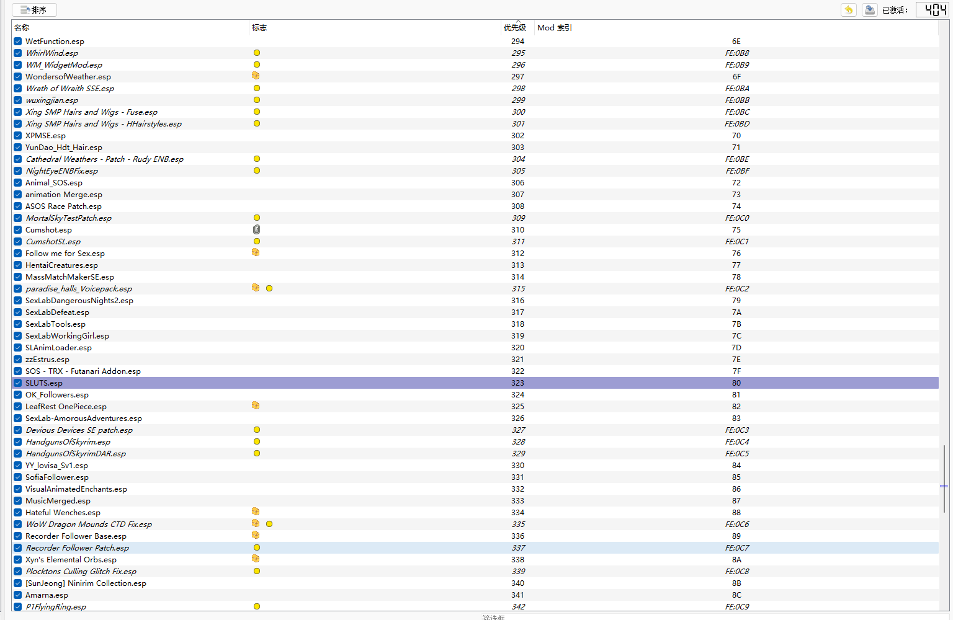This screenshot has width=953, height=620.
Task: Click archive box icon on Follow me for Sex.esp
Action: [x=256, y=252]
